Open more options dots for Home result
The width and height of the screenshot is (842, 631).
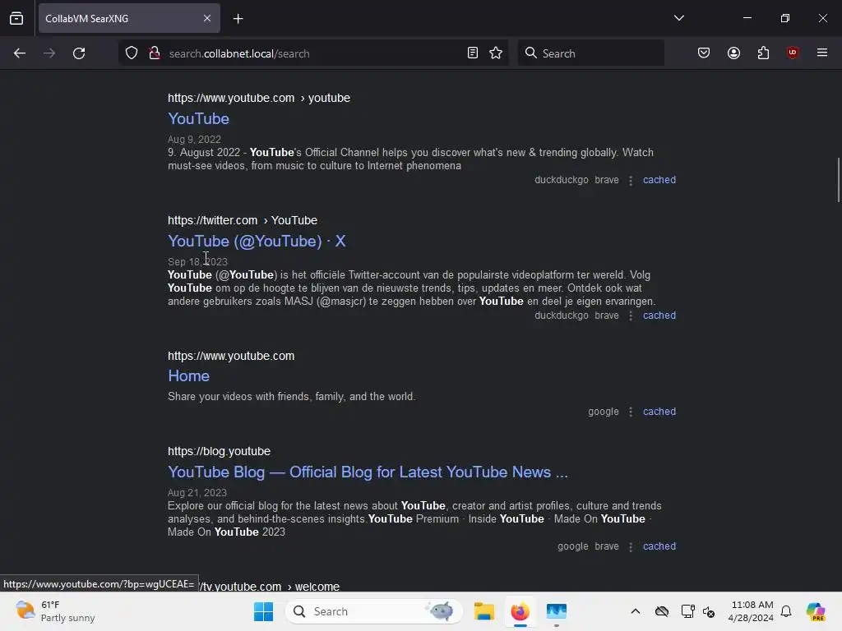[631, 412]
